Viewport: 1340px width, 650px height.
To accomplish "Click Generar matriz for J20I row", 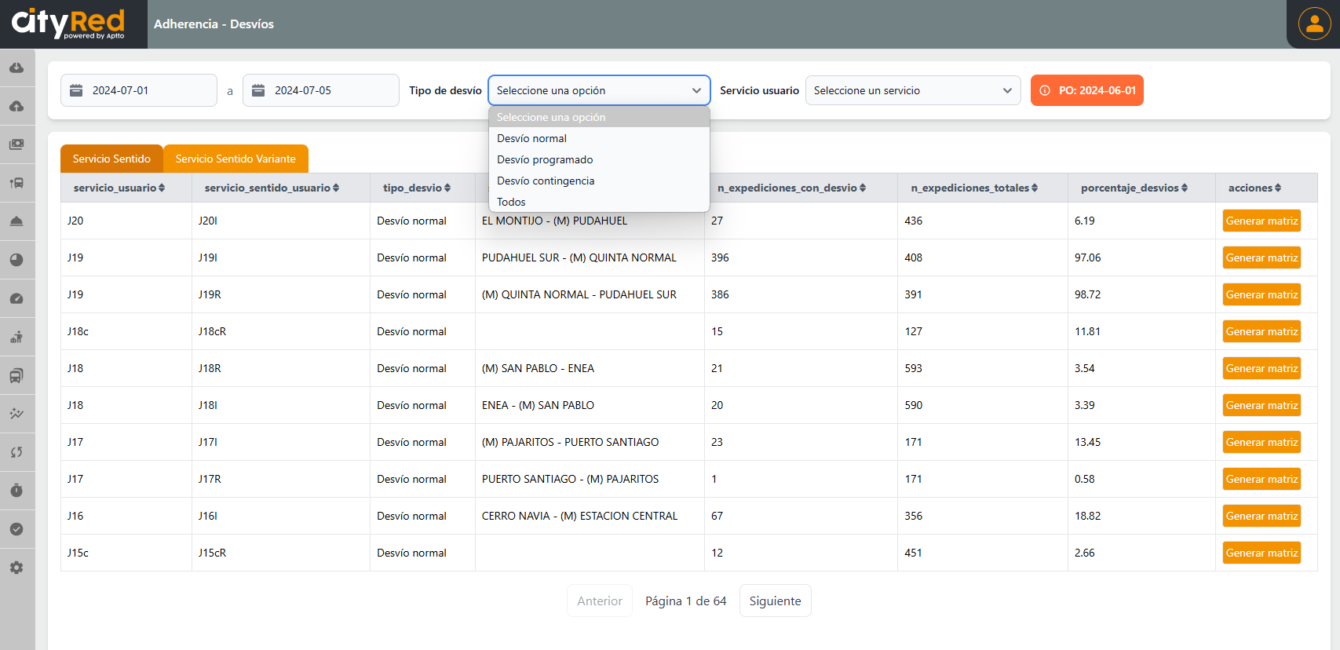I will click(x=1261, y=221).
